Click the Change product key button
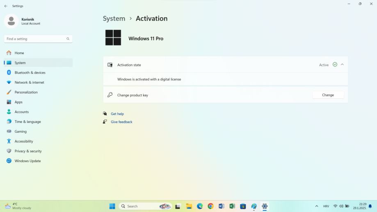The image size is (377, 212). click(328, 95)
